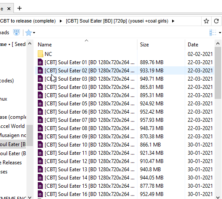Click the sidebar scroll up arrow
Viewport: 222px width, 199px height.
click(30, 43)
